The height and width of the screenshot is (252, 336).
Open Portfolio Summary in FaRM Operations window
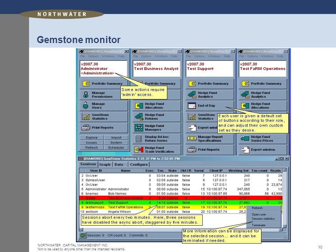point(263,84)
